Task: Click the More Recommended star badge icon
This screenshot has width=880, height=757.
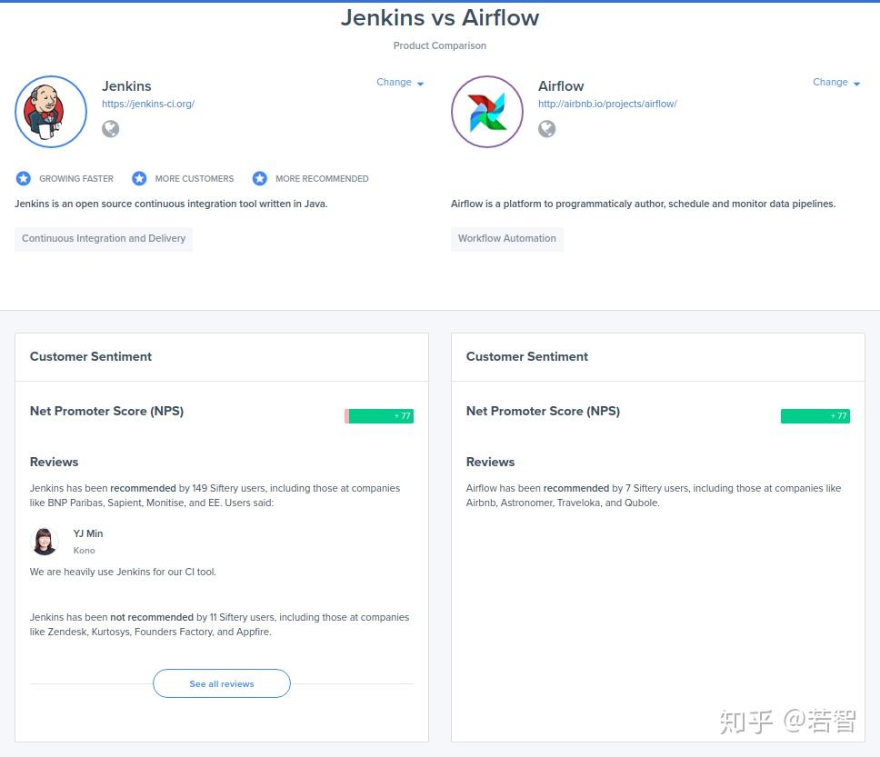Action: 259,178
